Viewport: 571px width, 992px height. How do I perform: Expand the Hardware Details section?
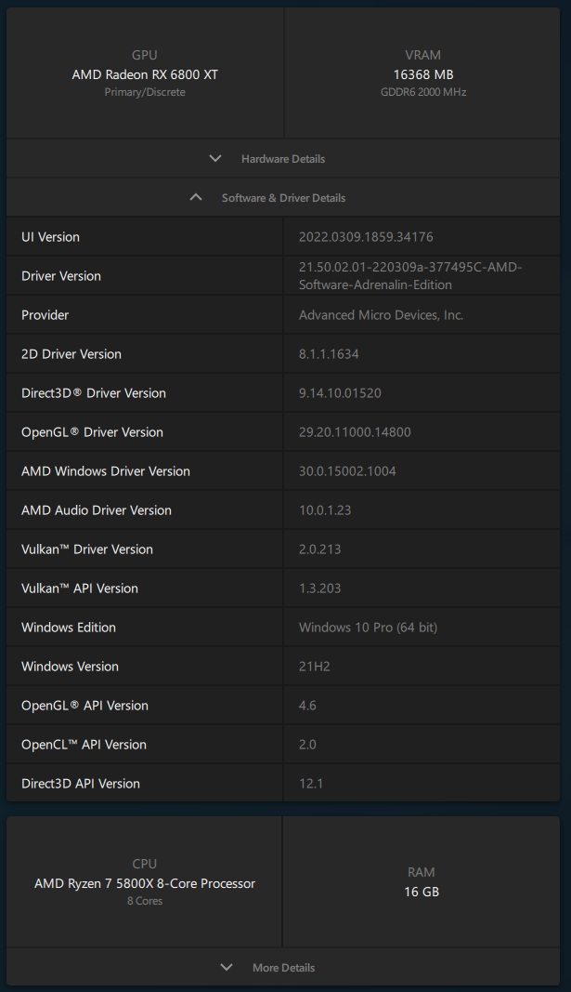(283, 159)
